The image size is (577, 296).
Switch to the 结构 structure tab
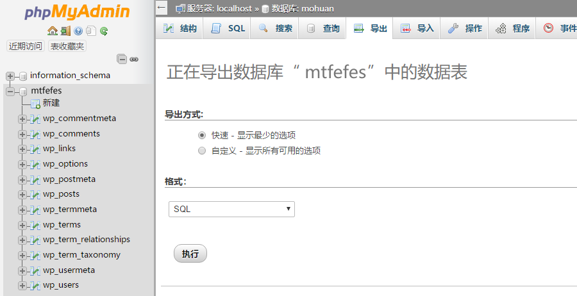tap(180, 29)
